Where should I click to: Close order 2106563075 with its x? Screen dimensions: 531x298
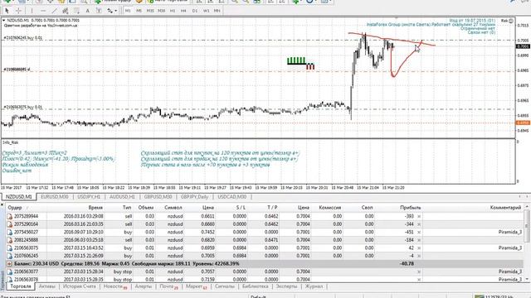tap(419, 248)
